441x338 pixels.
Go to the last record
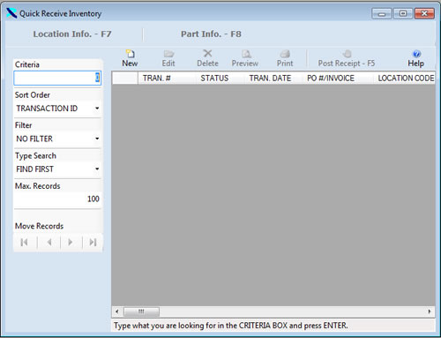pos(93,243)
